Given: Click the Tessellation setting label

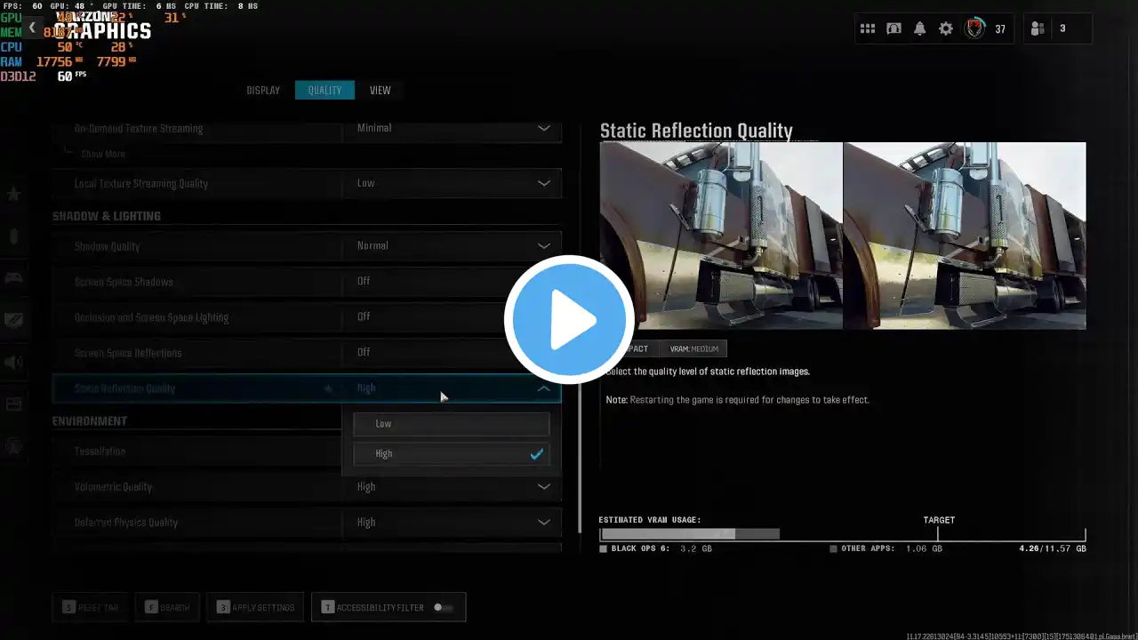Looking at the screenshot, I should (100, 452).
